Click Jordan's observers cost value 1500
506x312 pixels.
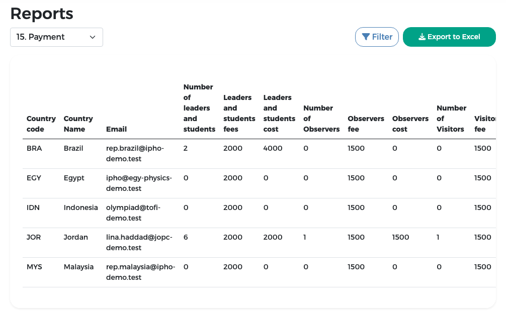point(400,237)
